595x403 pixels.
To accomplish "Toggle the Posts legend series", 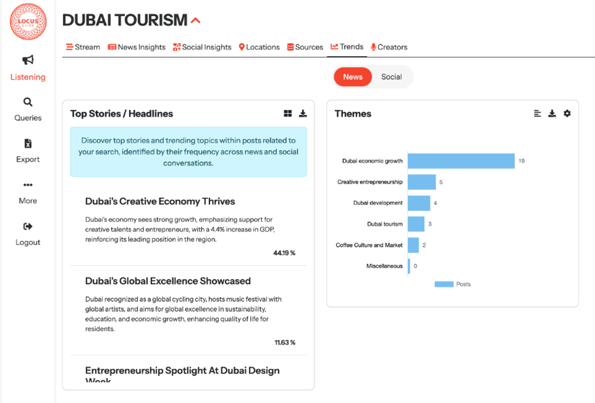I will point(453,284).
